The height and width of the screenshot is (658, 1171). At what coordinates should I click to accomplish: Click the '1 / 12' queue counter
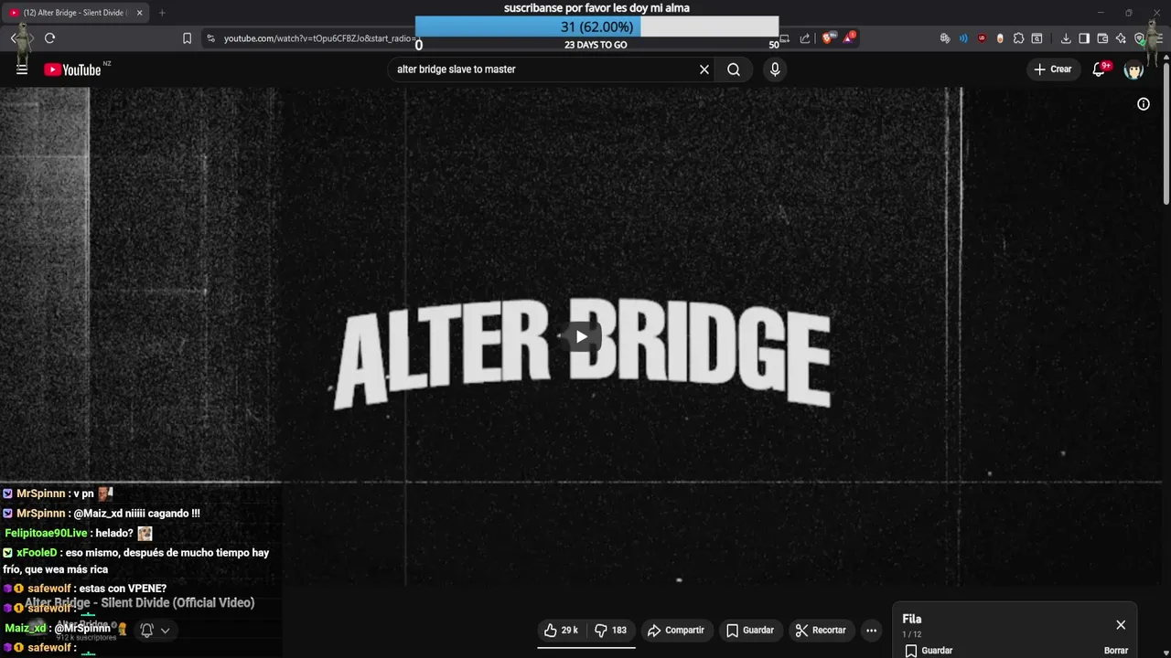[x=911, y=634]
